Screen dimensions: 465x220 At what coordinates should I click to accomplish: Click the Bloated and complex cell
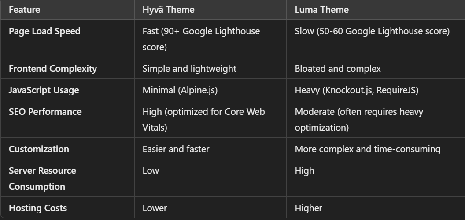click(338, 69)
